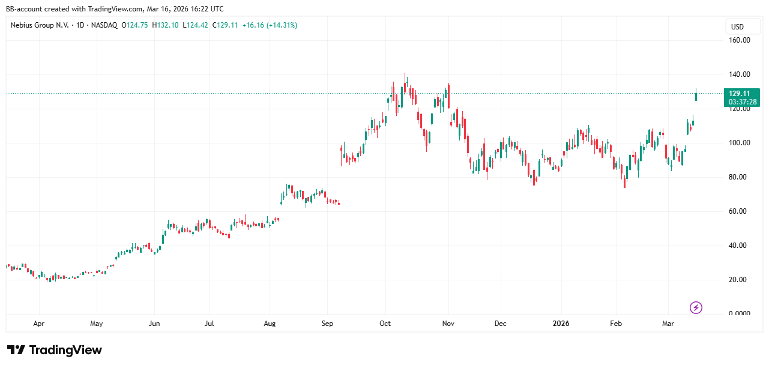
Task: Click the NASDAQ exchange label
Action: (103, 25)
